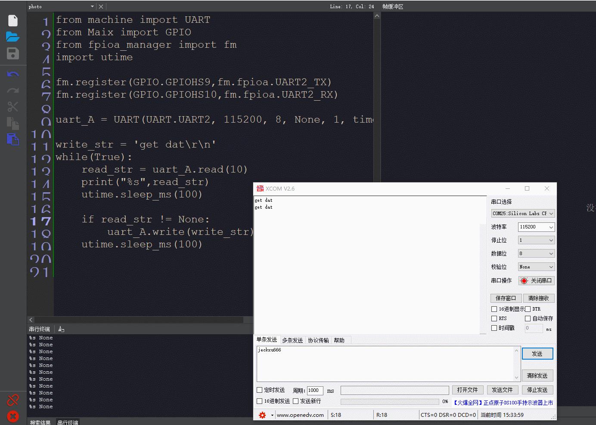596x425 pixels.
Task: Save the script with the floppy icon
Action: pyautogui.click(x=13, y=53)
